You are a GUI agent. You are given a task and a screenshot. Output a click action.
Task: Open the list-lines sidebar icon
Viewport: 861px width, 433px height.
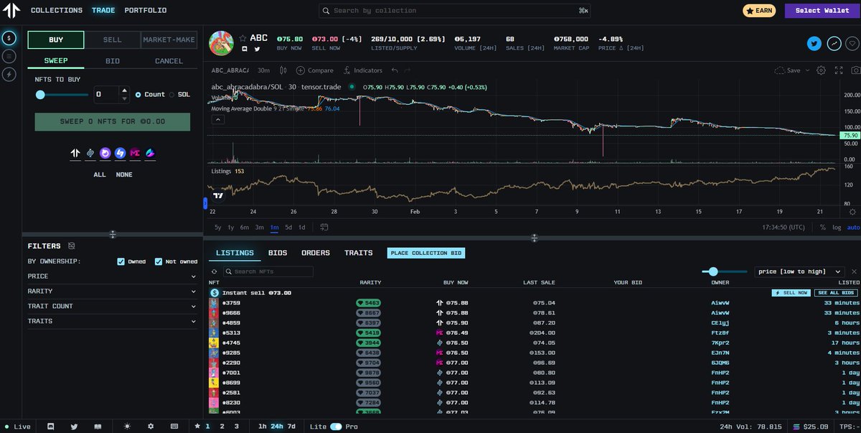click(x=9, y=56)
